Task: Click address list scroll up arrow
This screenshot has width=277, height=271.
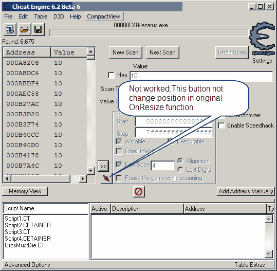Action: click(91, 51)
